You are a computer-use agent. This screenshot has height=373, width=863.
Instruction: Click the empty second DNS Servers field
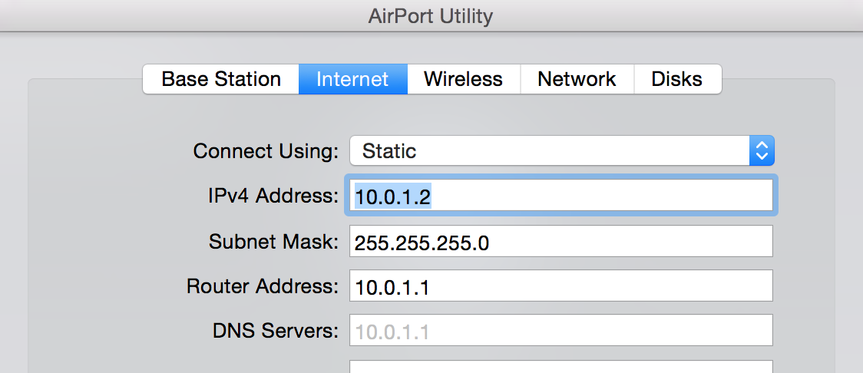pos(561,367)
